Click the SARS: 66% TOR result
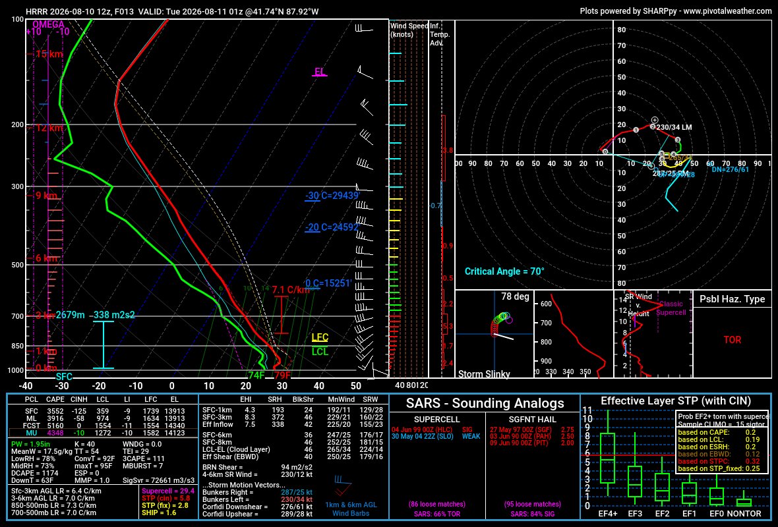Viewport: 778px width, 527px height. [436, 514]
